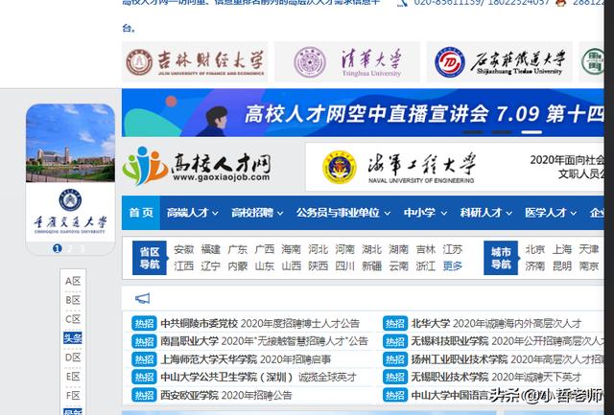Select 济南 in city navigation

tap(535, 266)
